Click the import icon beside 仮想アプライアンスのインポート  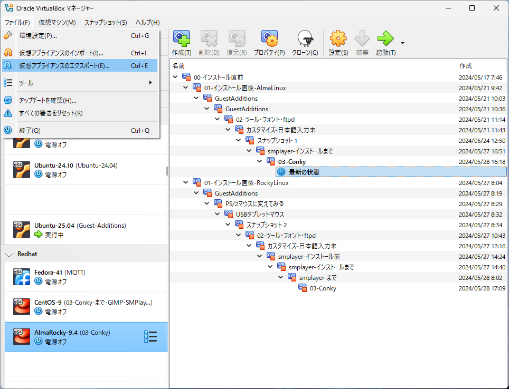pyautogui.click(x=8, y=53)
